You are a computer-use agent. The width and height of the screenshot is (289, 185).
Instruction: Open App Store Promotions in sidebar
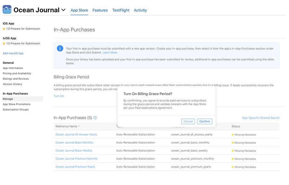pyautogui.click(x=17, y=104)
